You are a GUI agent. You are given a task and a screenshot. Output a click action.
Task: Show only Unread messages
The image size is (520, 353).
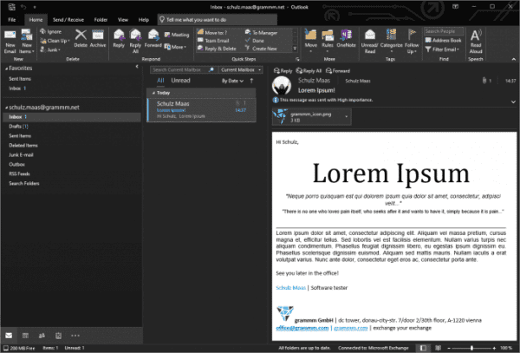click(x=181, y=81)
